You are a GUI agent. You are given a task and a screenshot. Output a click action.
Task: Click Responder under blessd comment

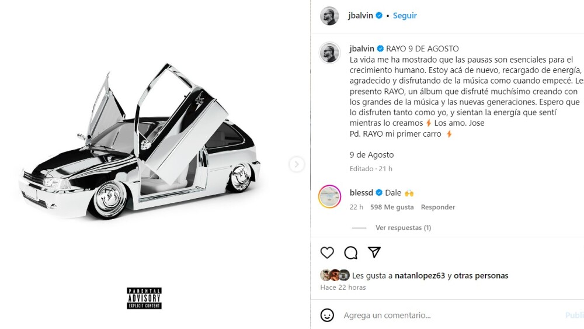(x=438, y=207)
